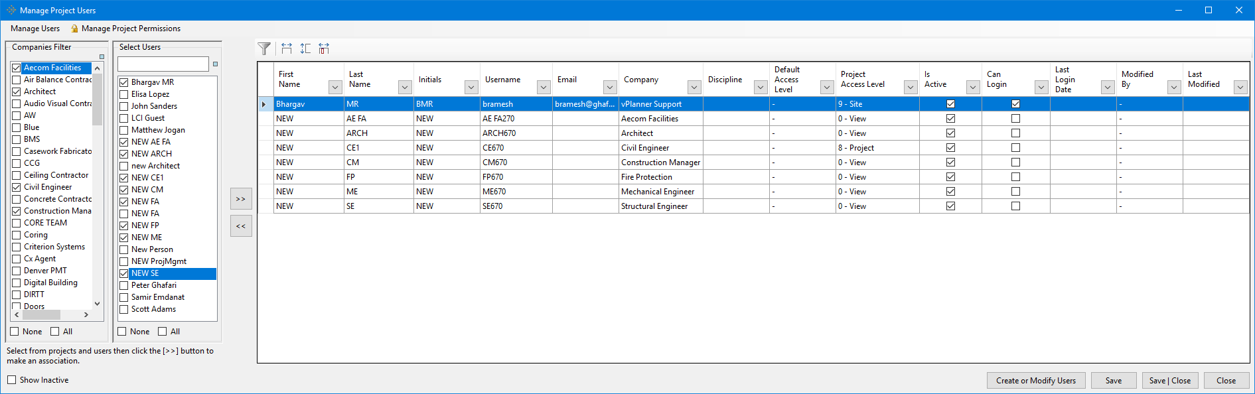This screenshot has width=1255, height=394.
Task: Check the Air Balance Contractor company
Action: [x=17, y=80]
